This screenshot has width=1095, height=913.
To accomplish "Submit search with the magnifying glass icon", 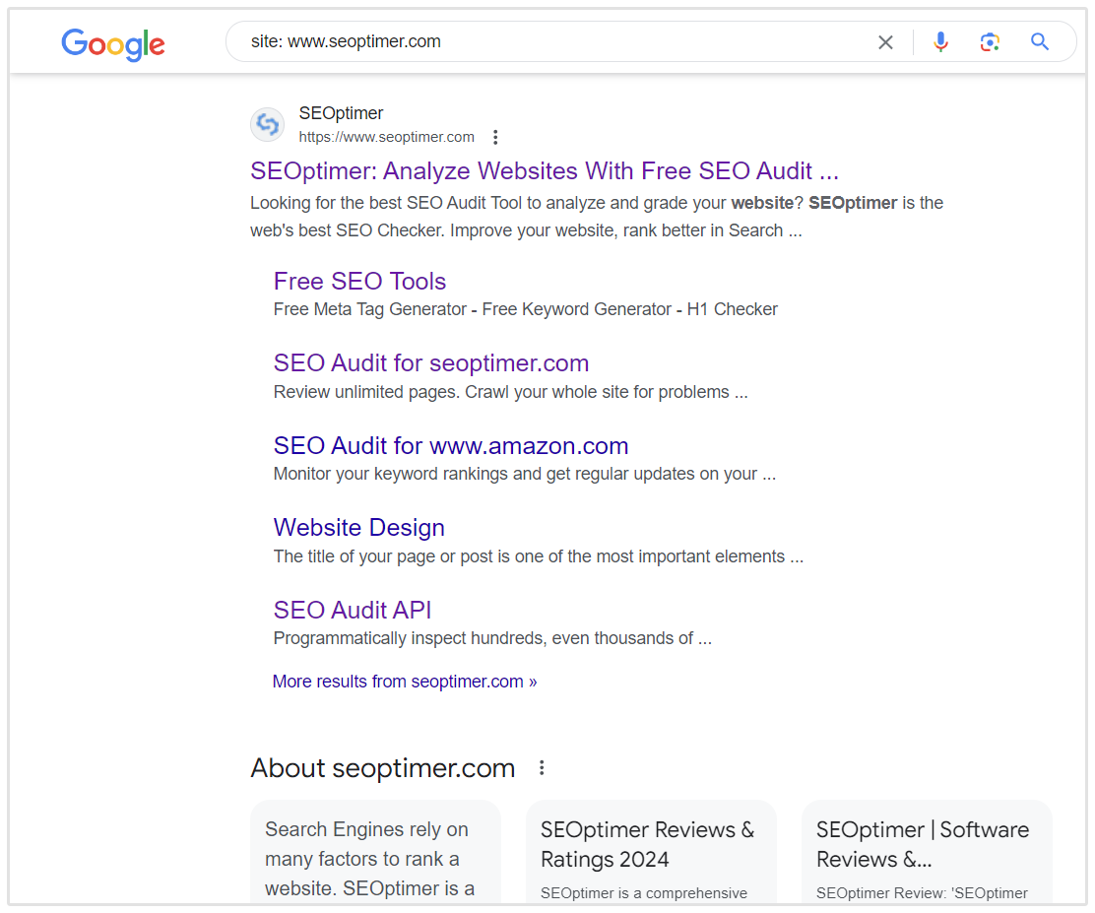I will 1040,42.
